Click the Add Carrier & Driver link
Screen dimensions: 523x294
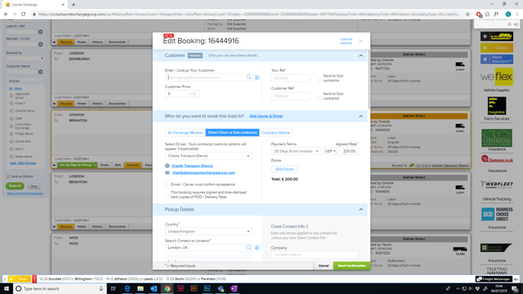(x=266, y=116)
